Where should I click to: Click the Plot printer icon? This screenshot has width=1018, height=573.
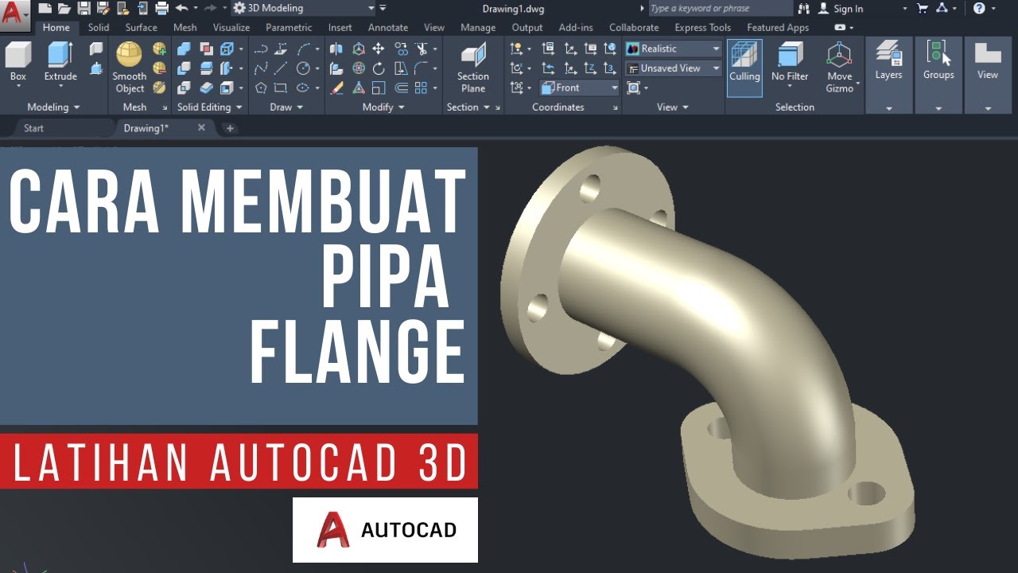click(x=161, y=9)
